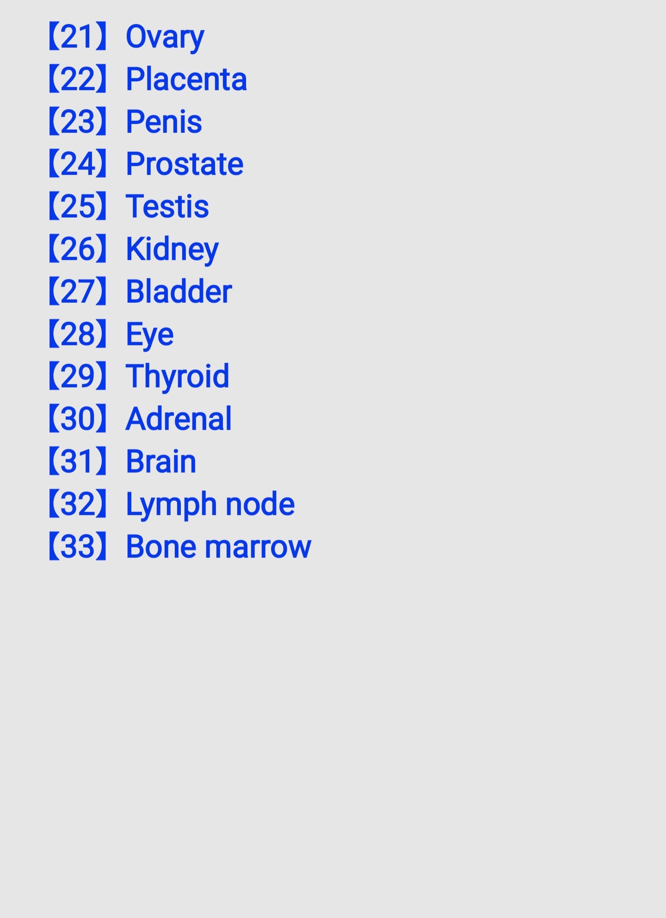
Task: Click the 【32】 list number
Action: (78, 504)
